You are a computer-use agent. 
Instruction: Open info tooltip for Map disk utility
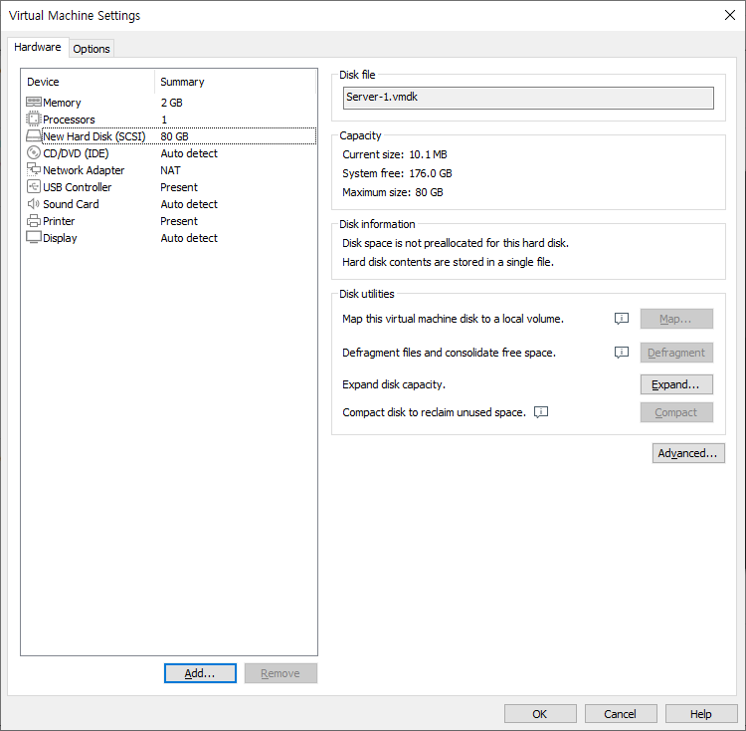(622, 318)
